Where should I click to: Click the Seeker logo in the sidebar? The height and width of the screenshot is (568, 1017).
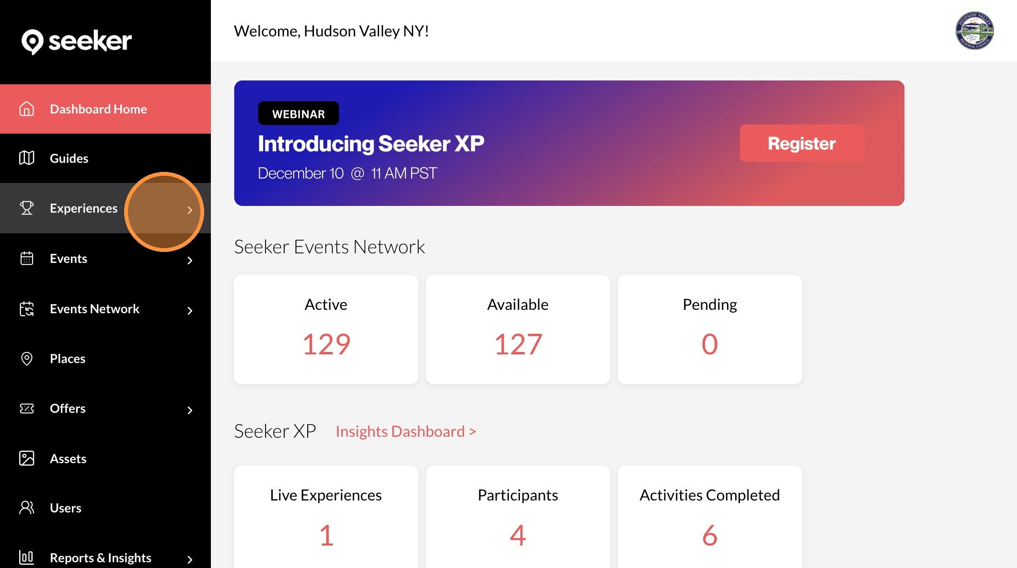[76, 42]
